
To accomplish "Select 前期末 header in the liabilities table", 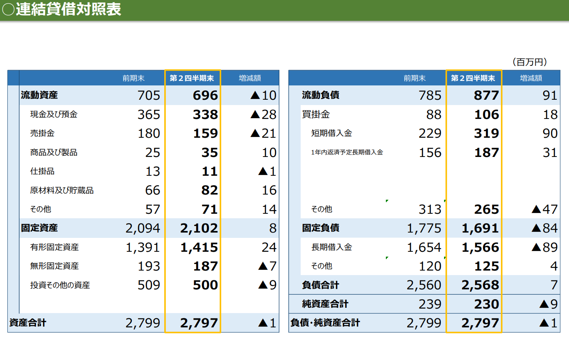I will tap(415, 78).
